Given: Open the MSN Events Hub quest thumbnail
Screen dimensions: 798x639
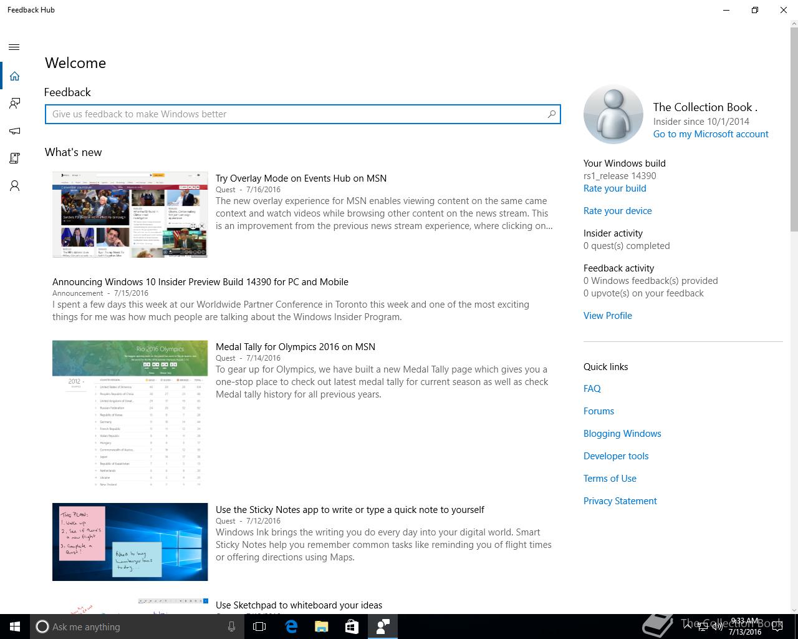Looking at the screenshot, I should (130, 215).
